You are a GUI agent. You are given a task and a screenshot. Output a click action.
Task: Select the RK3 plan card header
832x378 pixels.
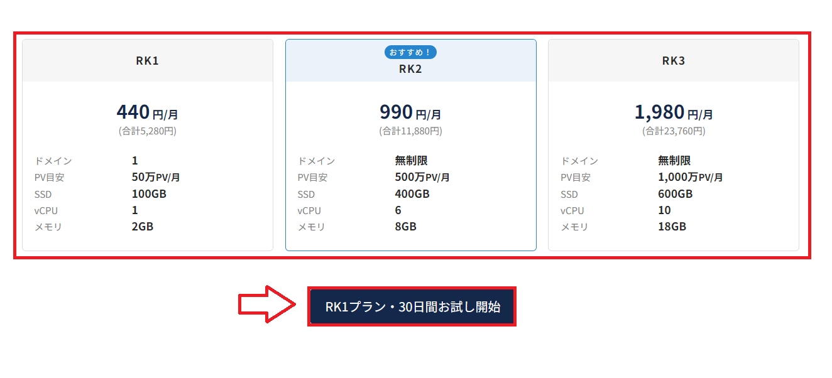tap(674, 60)
